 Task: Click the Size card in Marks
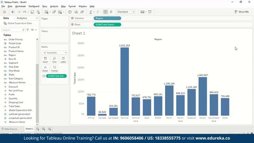coord(54,60)
